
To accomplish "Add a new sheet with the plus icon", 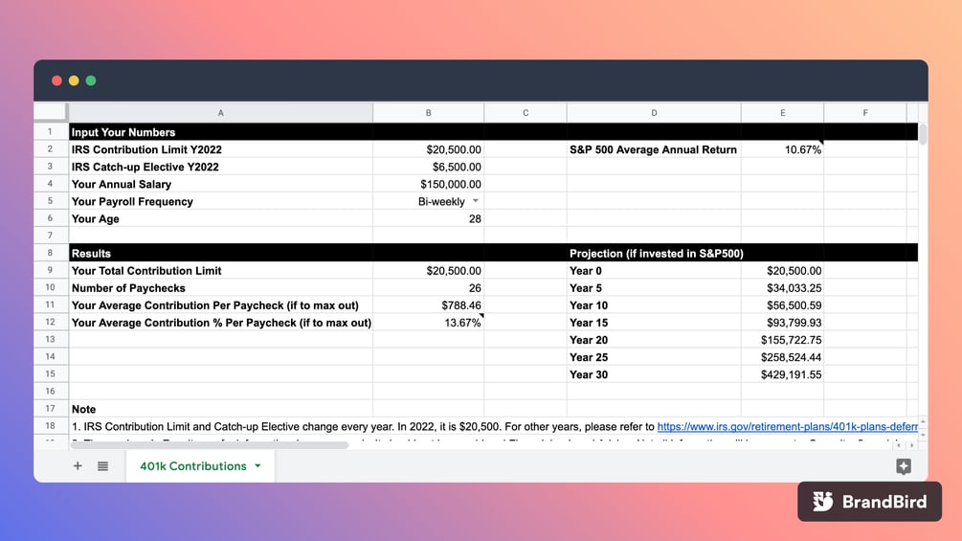I will tap(78, 466).
